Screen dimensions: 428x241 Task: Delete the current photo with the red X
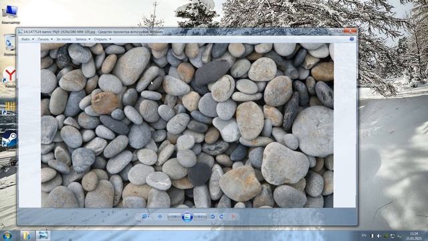pyautogui.click(x=233, y=216)
